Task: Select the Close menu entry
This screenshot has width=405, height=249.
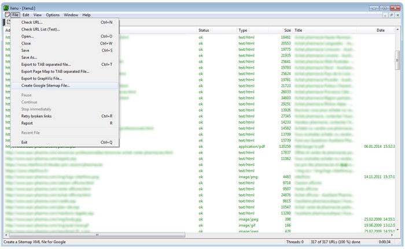Action: coord(65,43)
